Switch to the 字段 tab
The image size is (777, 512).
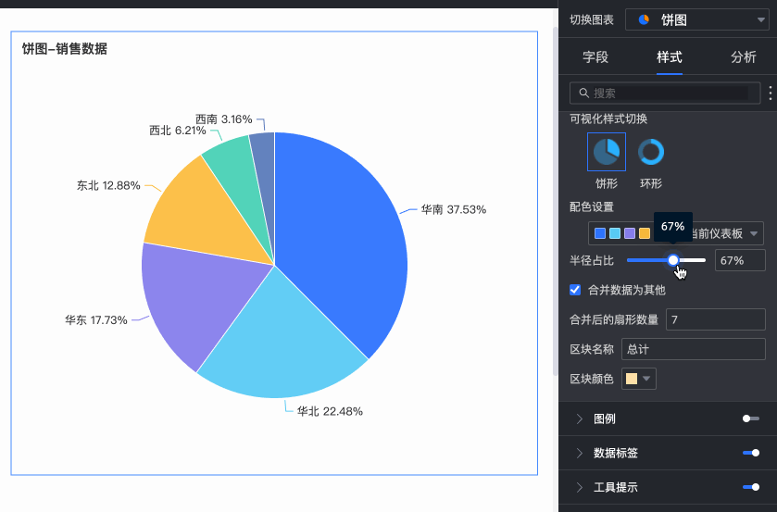[595, 57]
